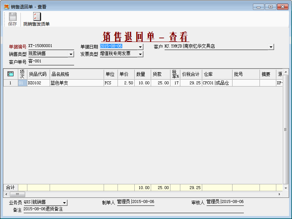The image size is (292, 219).
Task: Click the 备注 remarks field
Action: click(x=134, y=209)
